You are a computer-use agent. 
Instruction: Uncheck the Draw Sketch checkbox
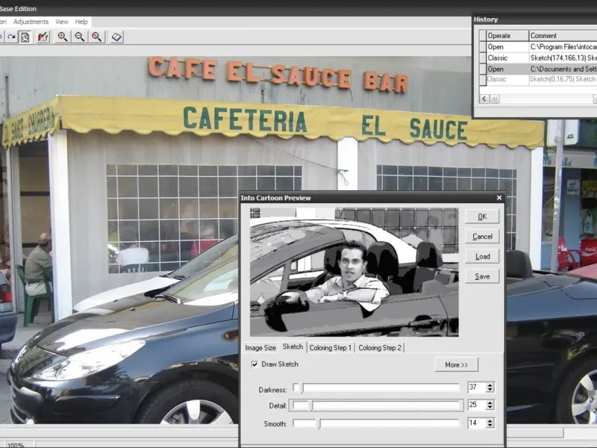click(x=254, y=364)
